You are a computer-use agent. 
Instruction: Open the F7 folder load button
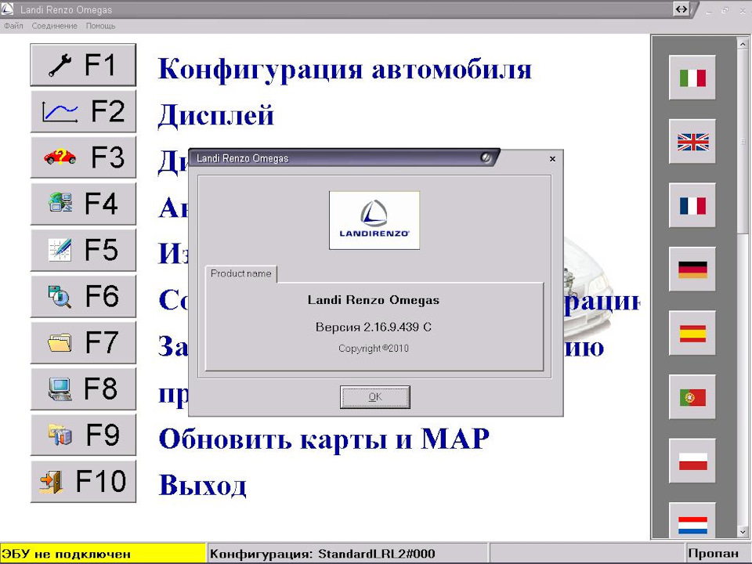(83, 342)
